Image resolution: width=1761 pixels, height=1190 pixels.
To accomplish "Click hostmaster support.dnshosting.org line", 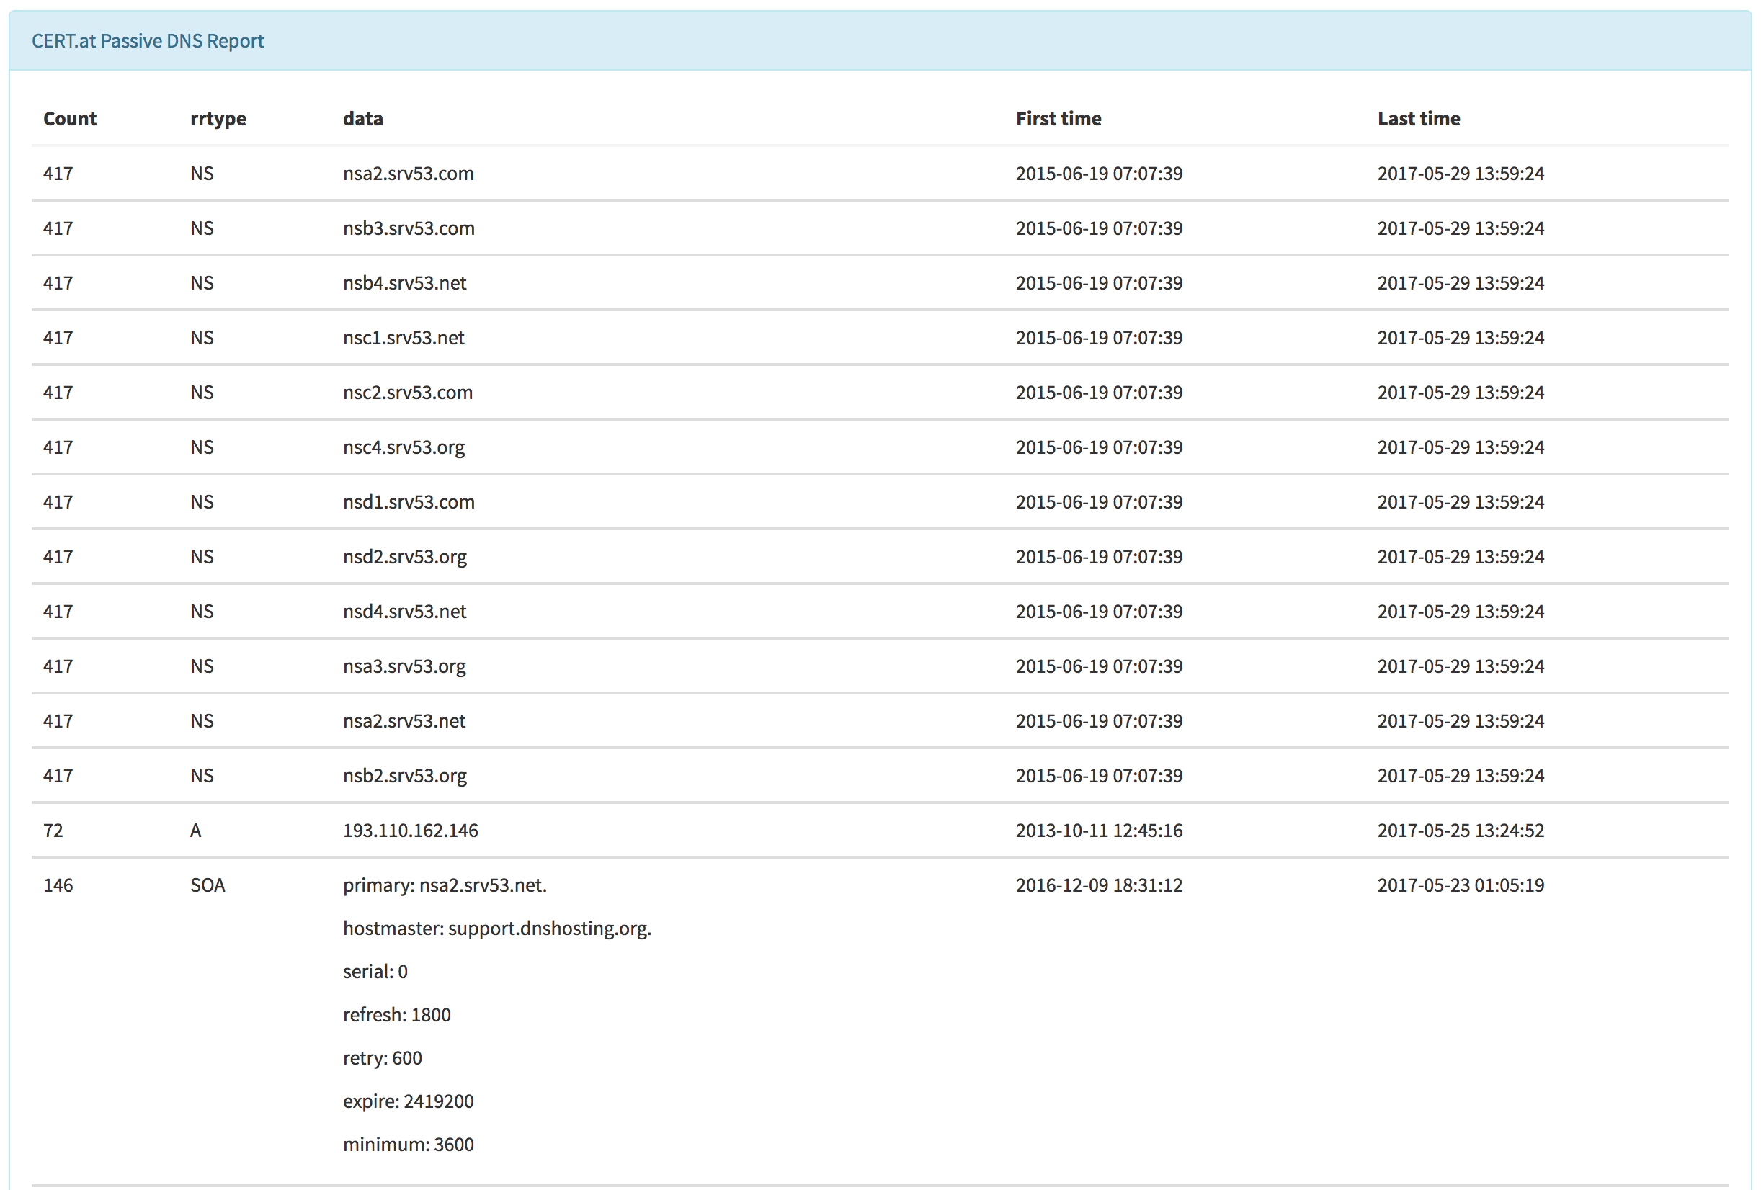I will (x=496, y=929).
